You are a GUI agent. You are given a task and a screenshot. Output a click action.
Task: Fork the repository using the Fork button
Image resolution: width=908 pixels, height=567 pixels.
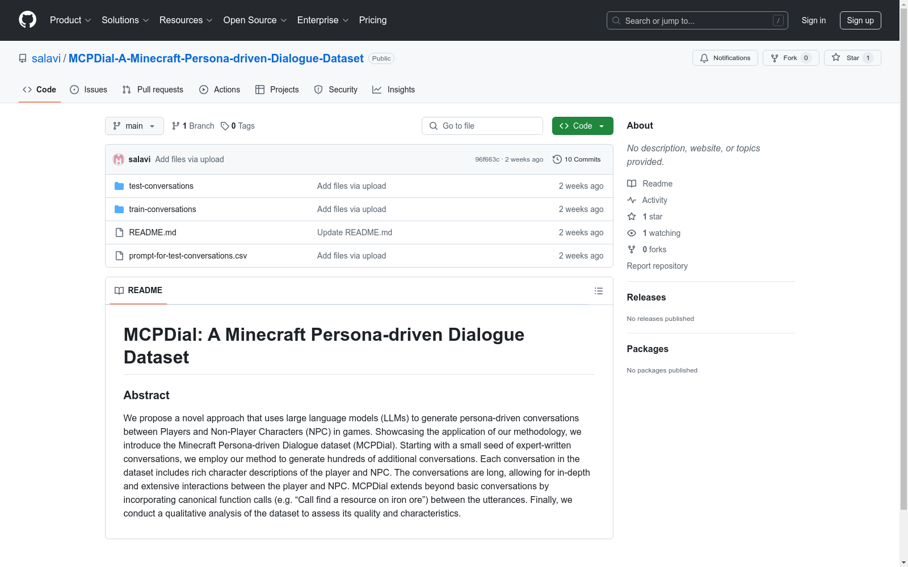click(791, 58)
